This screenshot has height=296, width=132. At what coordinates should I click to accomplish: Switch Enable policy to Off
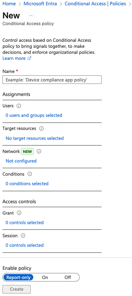click(x=68, y=277)
